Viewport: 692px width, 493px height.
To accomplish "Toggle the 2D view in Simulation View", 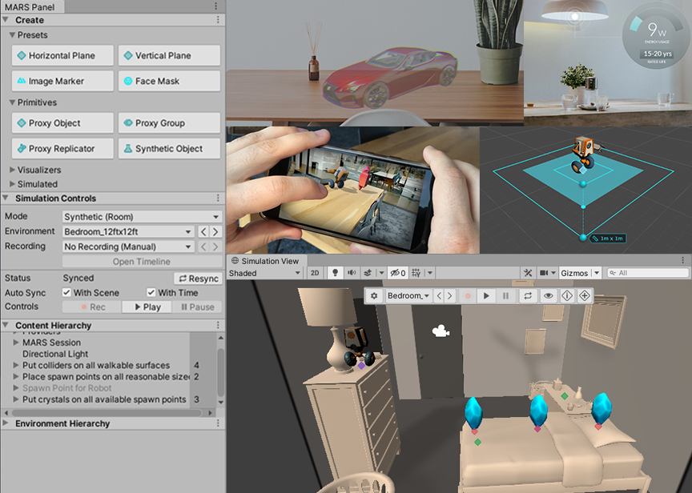I will coord(315,272).
